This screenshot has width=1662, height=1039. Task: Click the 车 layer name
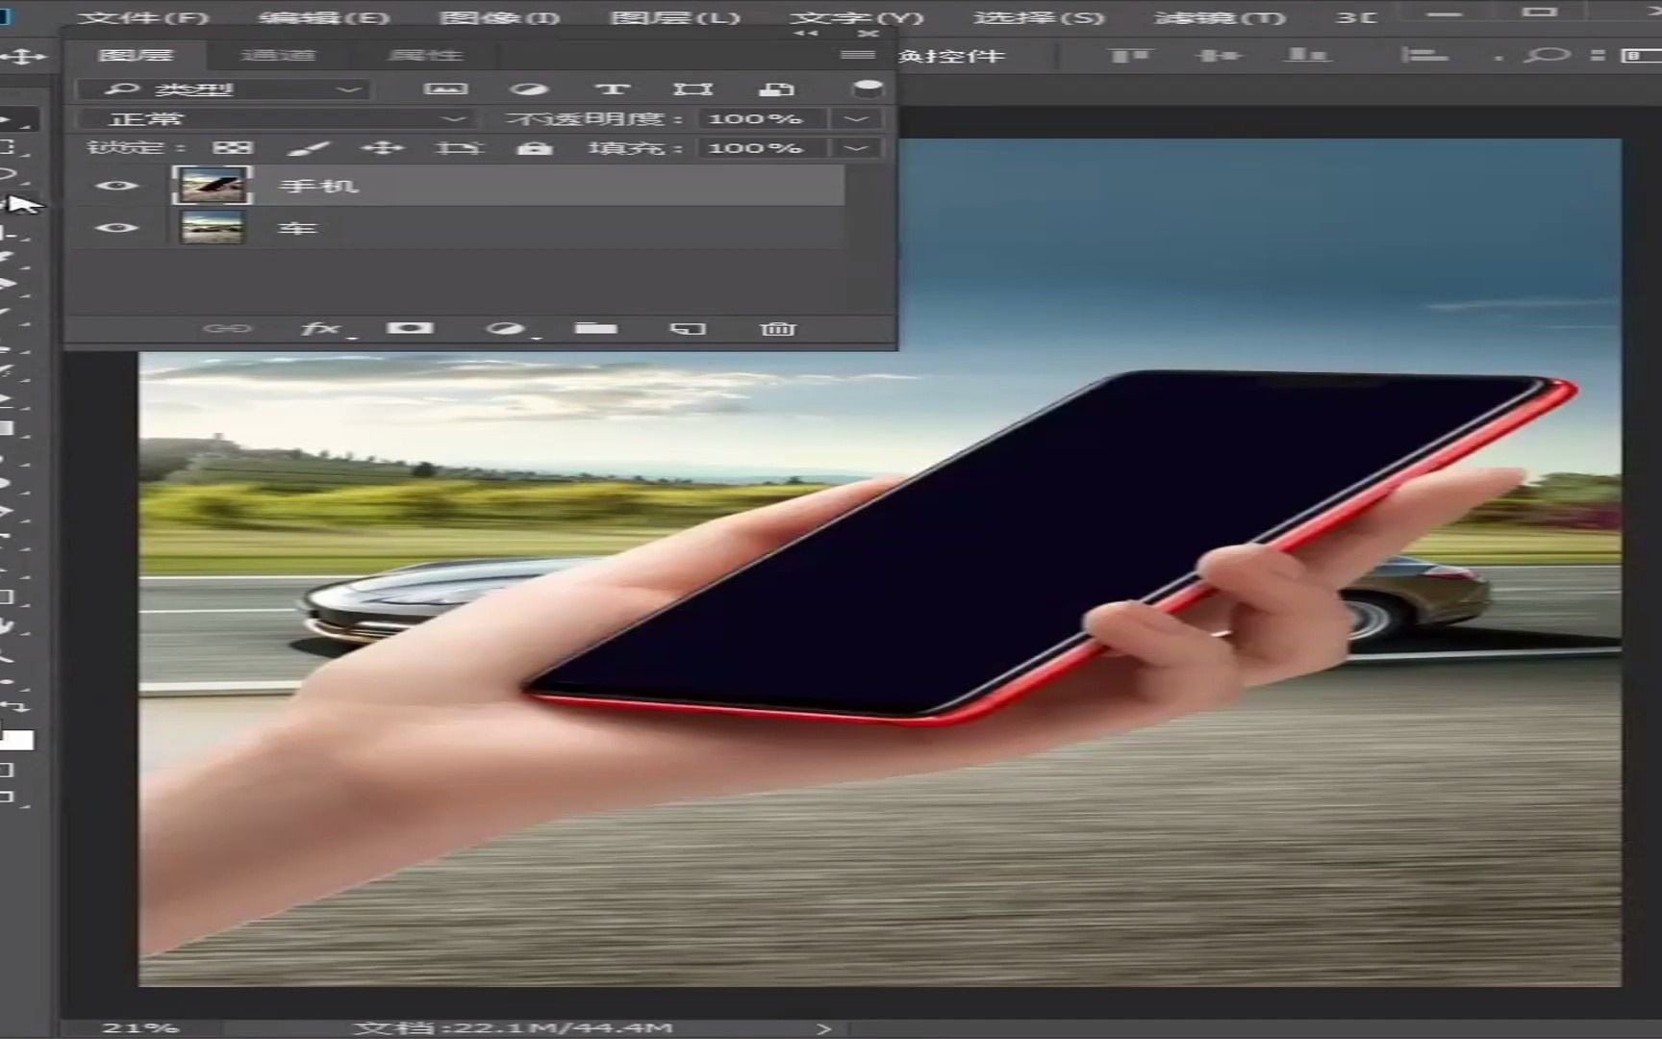(297, 228)
